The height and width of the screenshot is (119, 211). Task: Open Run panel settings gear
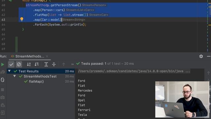click(x=201, y=56)
